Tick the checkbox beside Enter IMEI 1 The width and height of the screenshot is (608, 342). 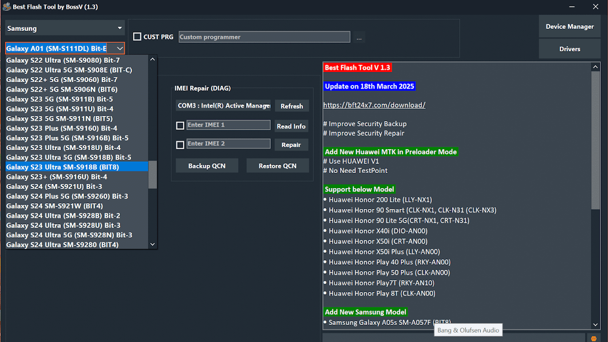(180, 125)
